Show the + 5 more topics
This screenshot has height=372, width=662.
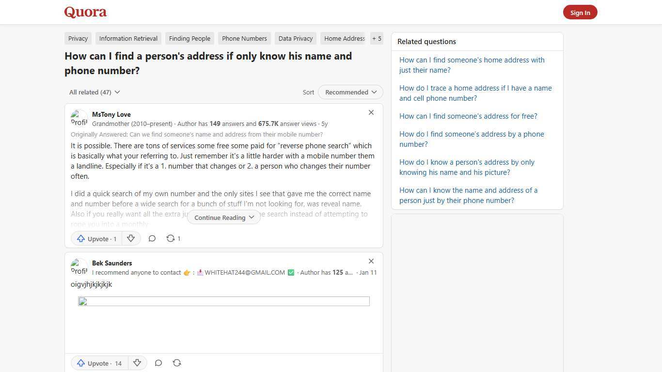pyautogui.click(x=377, y=38)
